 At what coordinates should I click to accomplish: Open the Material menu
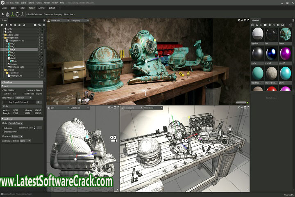[39, 2]
